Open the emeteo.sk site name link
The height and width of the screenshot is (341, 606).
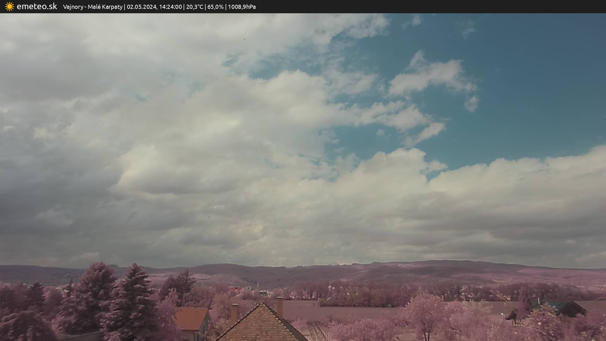[37, 7]
